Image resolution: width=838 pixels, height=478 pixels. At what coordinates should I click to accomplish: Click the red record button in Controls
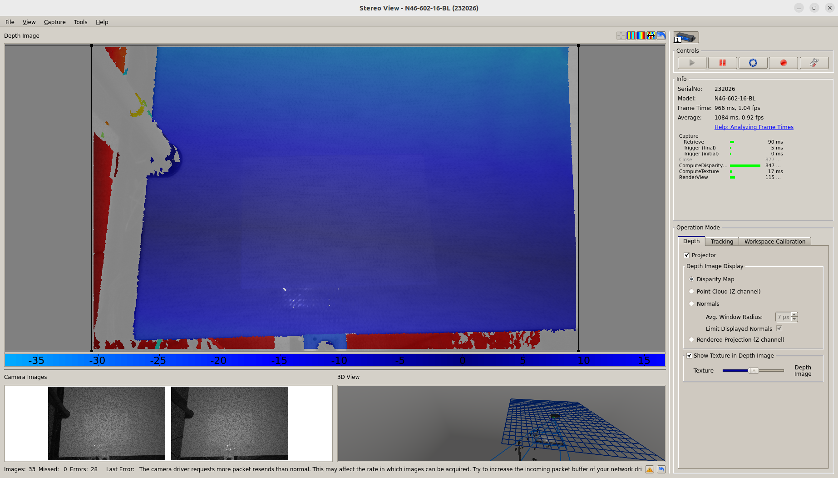pos(783,63)
